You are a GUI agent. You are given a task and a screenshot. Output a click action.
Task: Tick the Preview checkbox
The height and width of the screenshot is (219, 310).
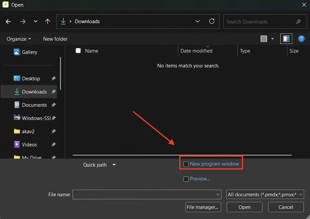coord(186,179)
